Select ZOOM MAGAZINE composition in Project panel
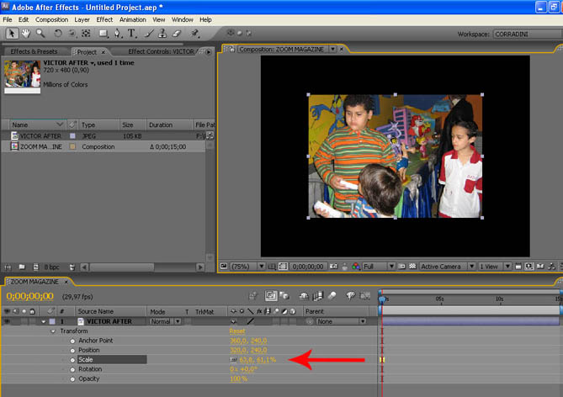The height and width of the screenshot is (397, 563). tap(40, 146)
